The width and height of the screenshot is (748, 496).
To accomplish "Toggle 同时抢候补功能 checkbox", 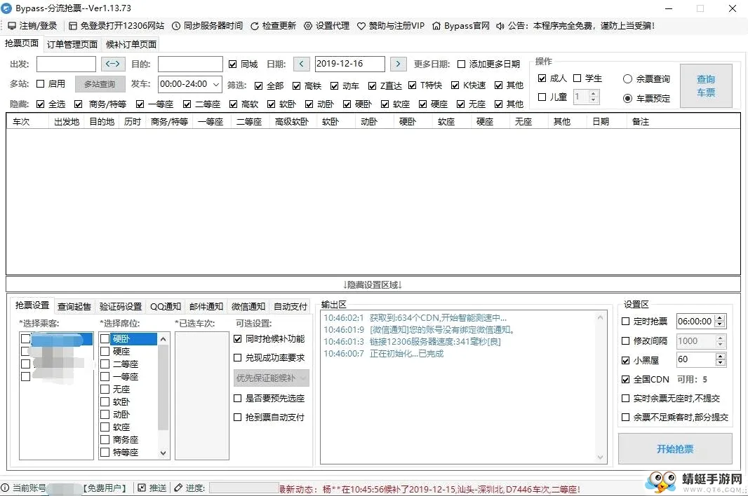I will tap(238, 339).
